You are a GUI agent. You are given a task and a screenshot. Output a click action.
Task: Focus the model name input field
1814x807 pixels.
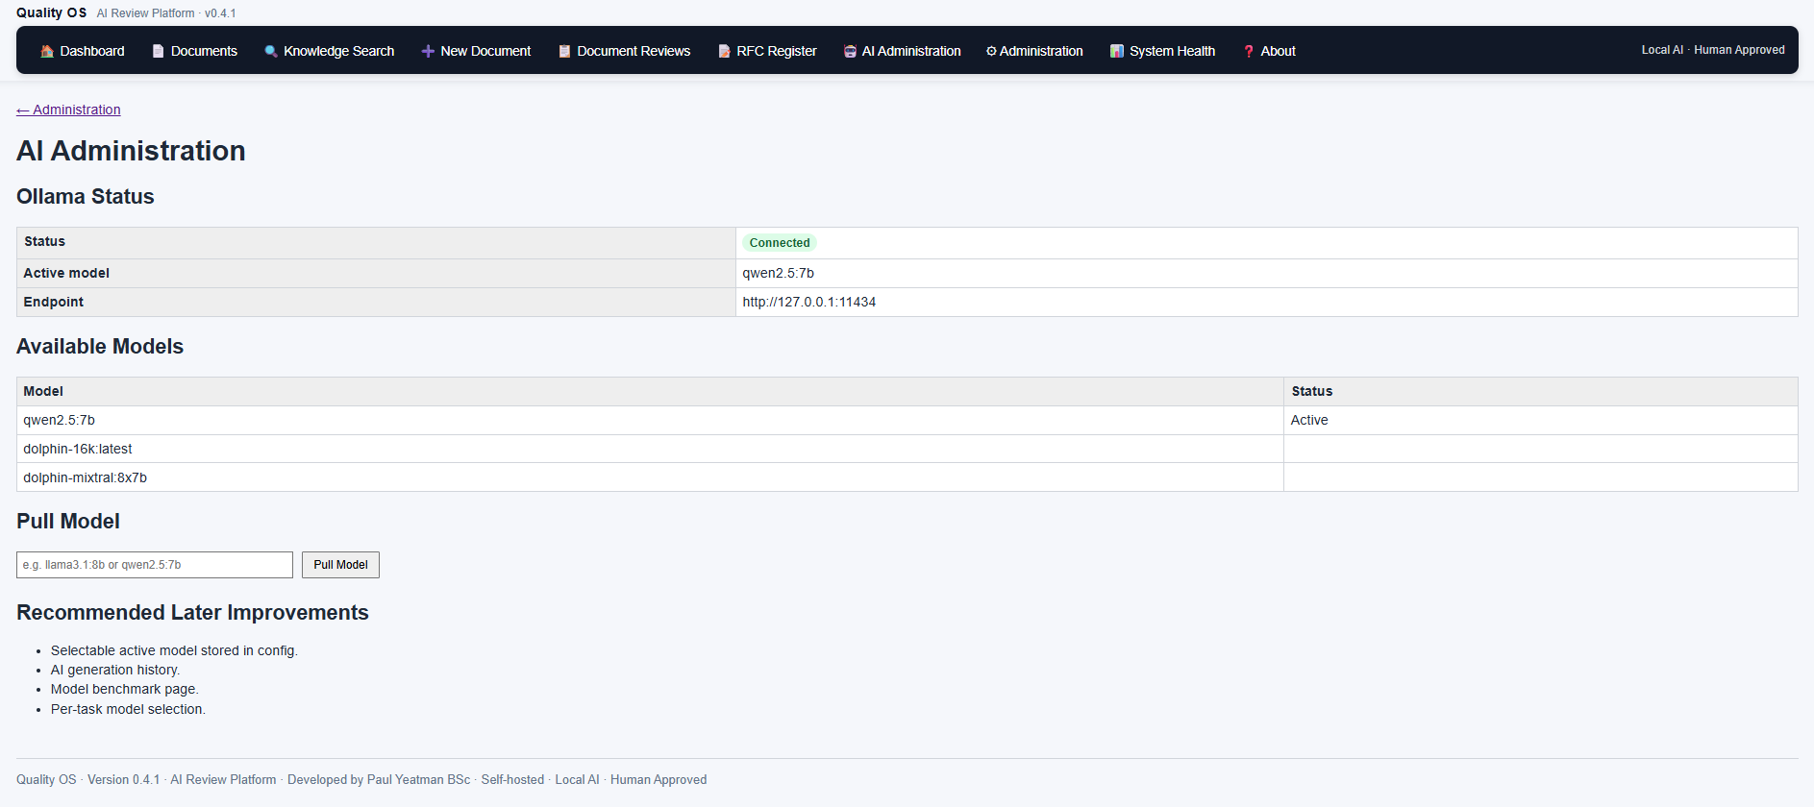[x=155, y=565]
